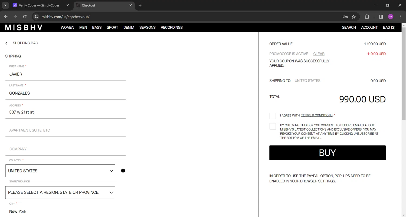Open the purple profile avatar menu
This screenshot has width=406, height=217.
coord(391,17)
